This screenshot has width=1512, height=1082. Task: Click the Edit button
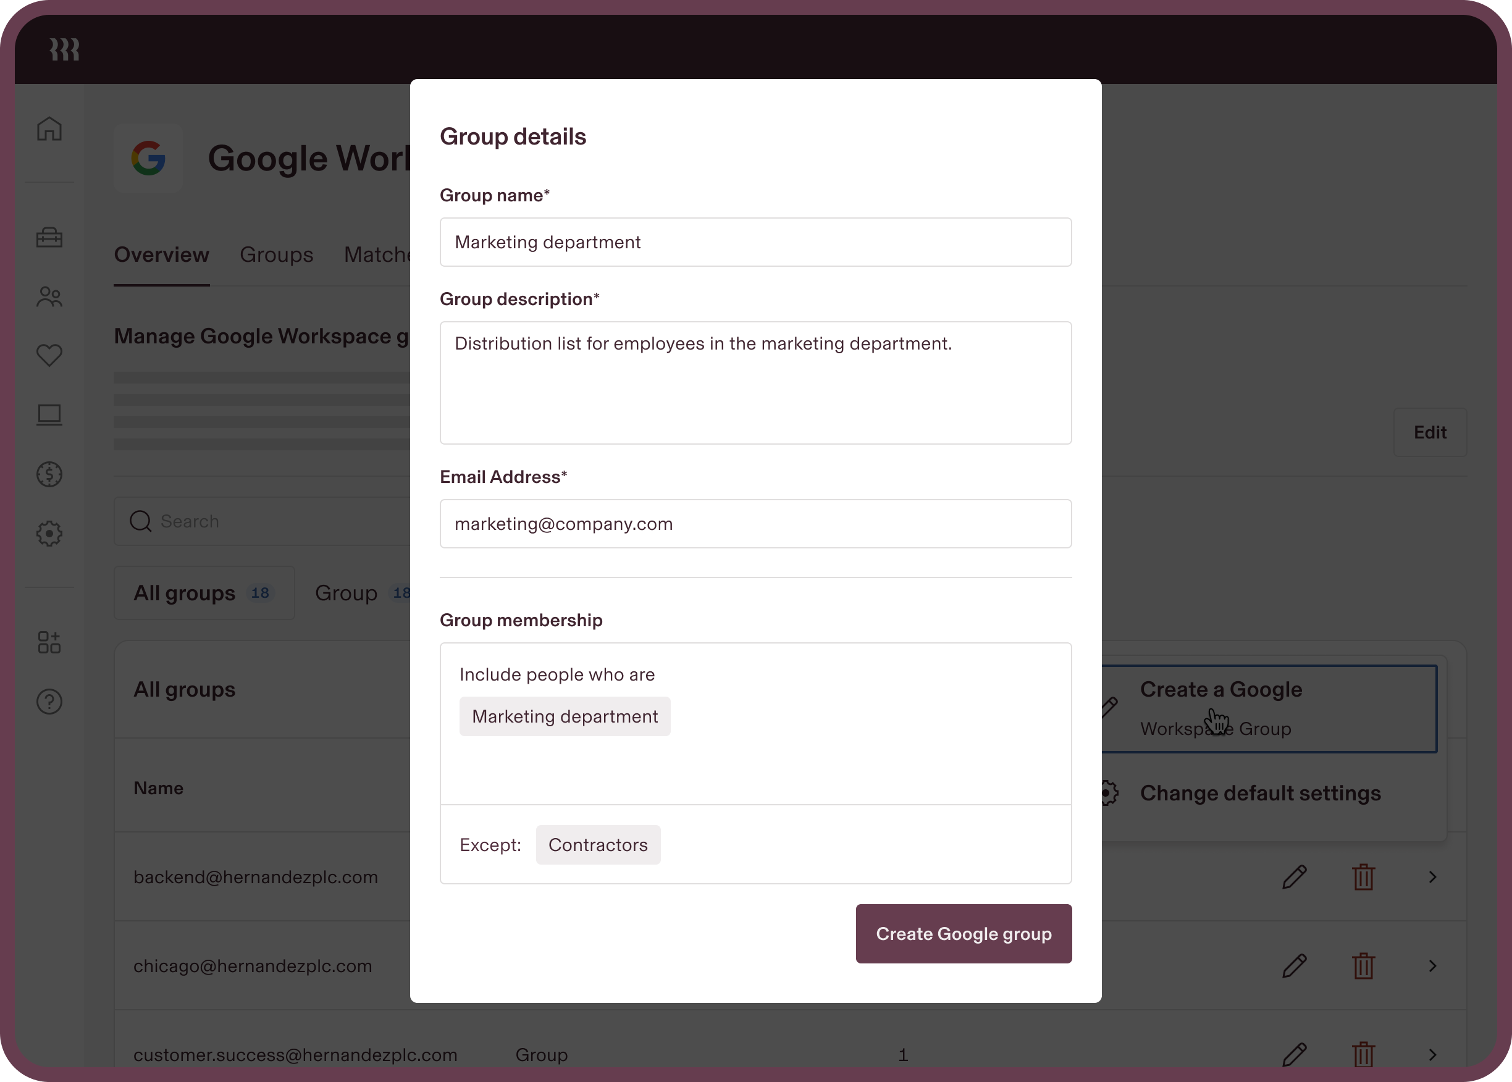click(x=1429, y=432)
